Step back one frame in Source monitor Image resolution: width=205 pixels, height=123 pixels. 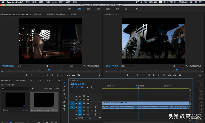47,75
